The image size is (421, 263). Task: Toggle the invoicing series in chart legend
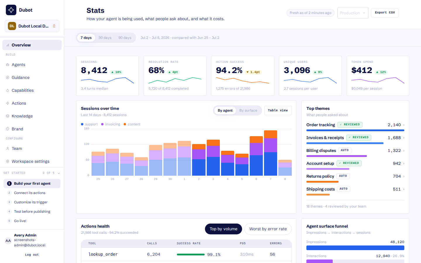click(x=111, y=124)
